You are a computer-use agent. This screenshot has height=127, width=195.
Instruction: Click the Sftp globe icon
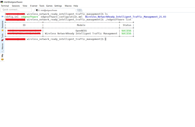tap(2, 59)
